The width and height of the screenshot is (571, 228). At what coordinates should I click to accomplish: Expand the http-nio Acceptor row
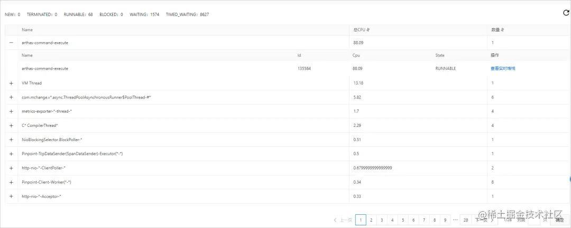pyautogui.click(x=11, y=196)
